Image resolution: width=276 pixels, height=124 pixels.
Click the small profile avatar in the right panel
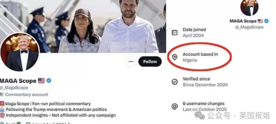click(249, 7)
